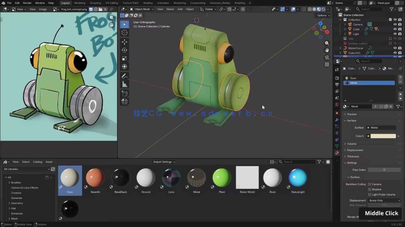
Task: Toggle camera visibility for the Cube object
Action: coord(400,29)
